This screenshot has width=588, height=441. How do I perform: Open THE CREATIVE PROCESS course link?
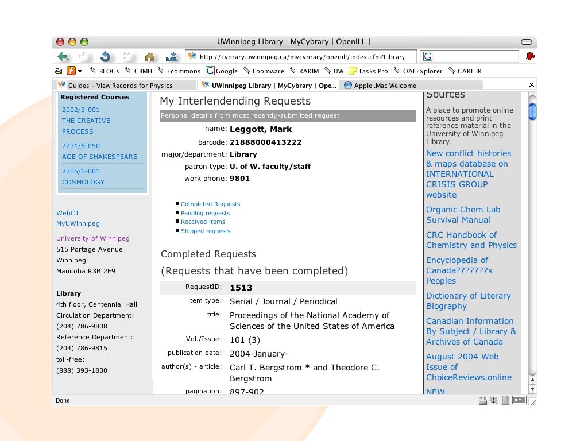86,126
